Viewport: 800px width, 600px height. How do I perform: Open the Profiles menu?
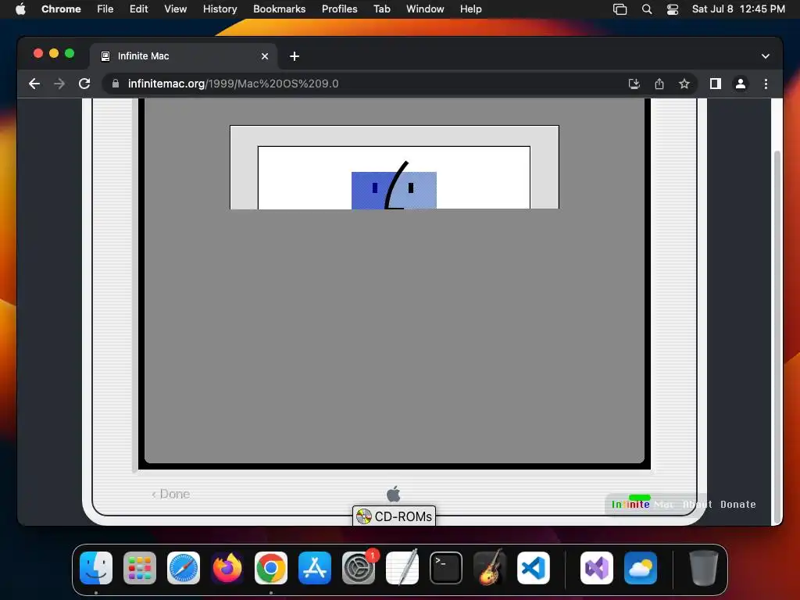coord(339,9)
